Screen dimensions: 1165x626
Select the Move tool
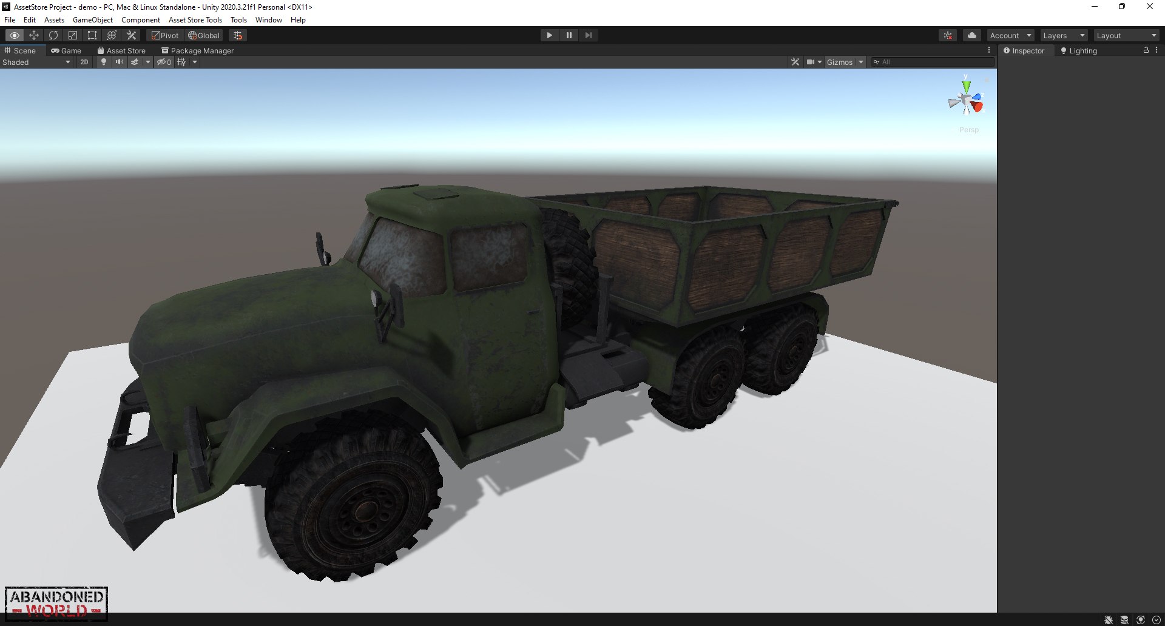coord(34,35)
